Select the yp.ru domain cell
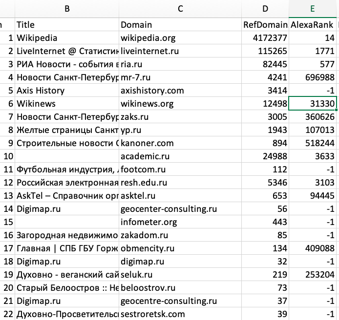This screenshot has width=339, height=320. 180,130
